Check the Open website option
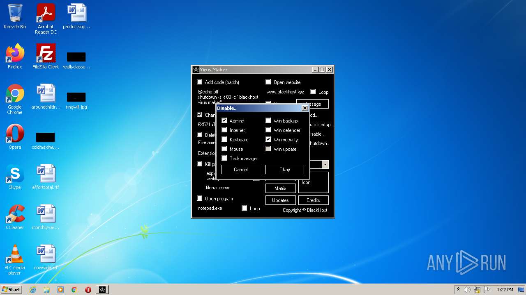The height and width of the screenshot is (295, 526). coord(268,82)
